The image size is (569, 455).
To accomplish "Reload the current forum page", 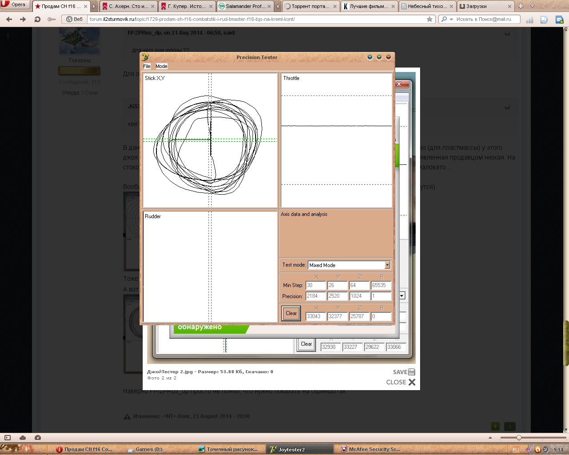I will pyautogui.click(x=37, y=19).
